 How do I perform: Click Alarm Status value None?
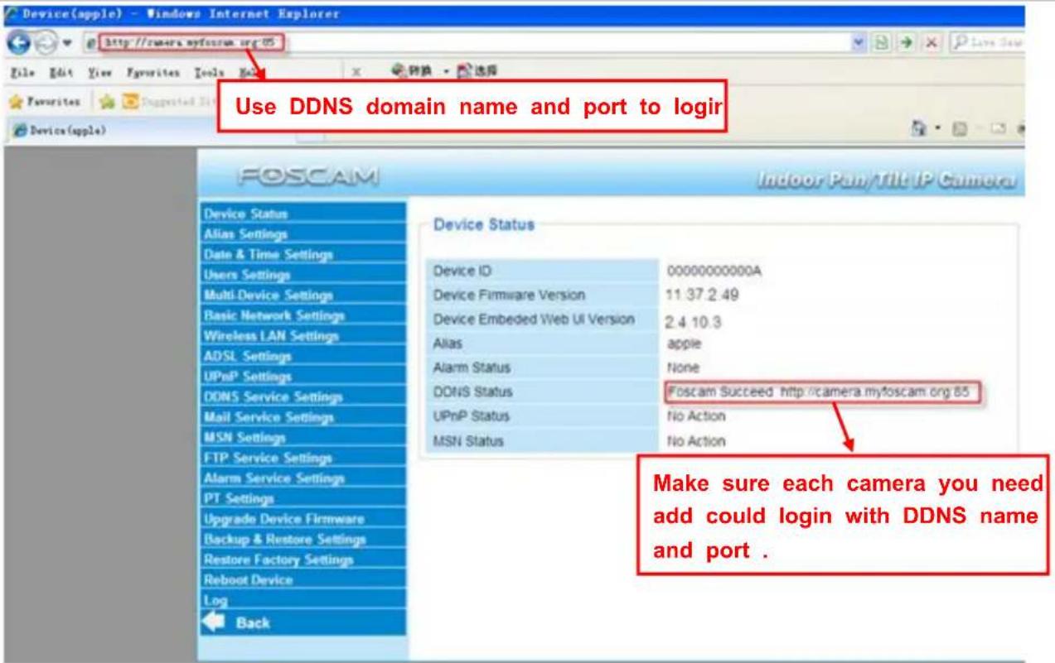tap(683, 368)
